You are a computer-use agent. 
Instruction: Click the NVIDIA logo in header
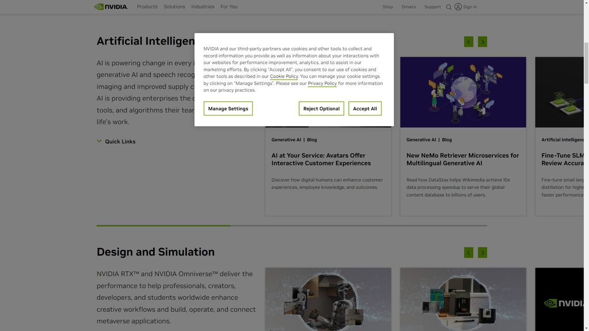point(111,7)
